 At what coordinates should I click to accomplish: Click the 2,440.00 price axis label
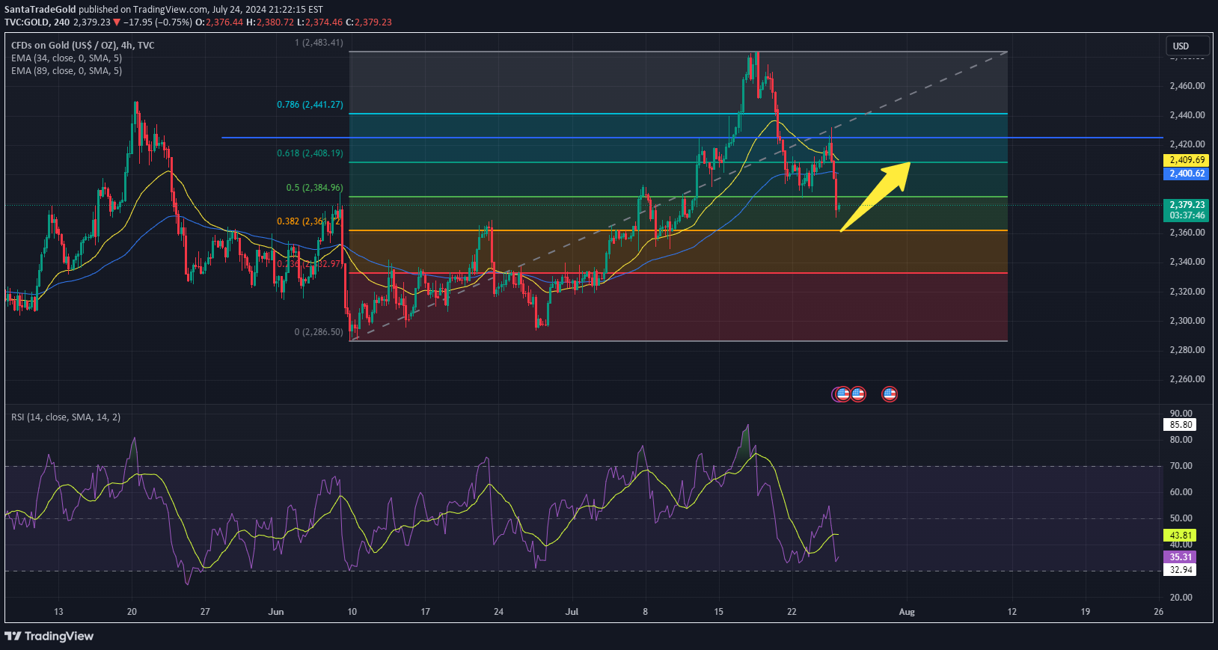(x=1187, y=115)
